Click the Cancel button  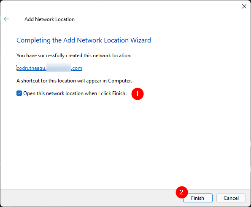tap(231, 198)
